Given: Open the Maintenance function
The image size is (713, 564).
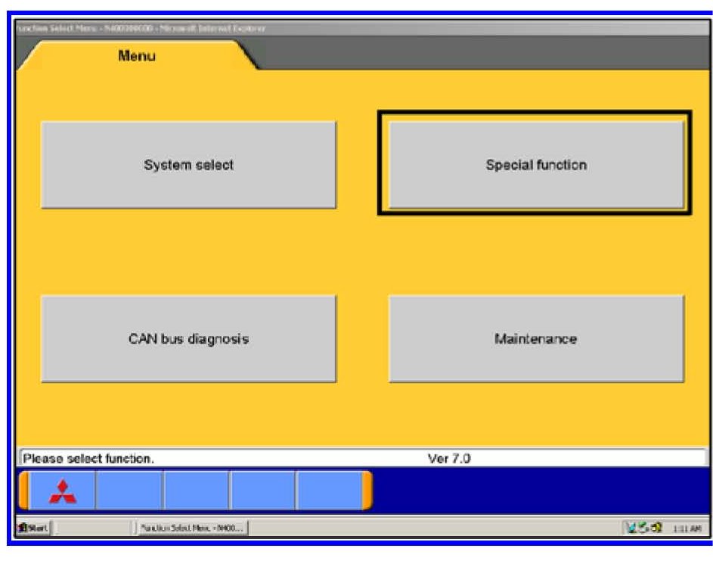Looking at the screenshot, I should (536, 338).
